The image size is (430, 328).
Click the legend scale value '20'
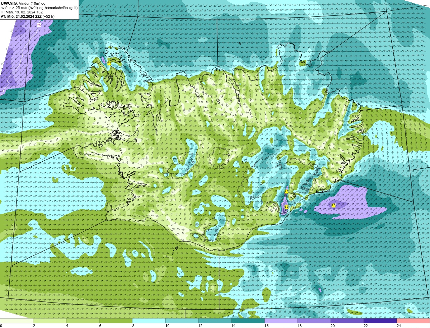point(333,326)
